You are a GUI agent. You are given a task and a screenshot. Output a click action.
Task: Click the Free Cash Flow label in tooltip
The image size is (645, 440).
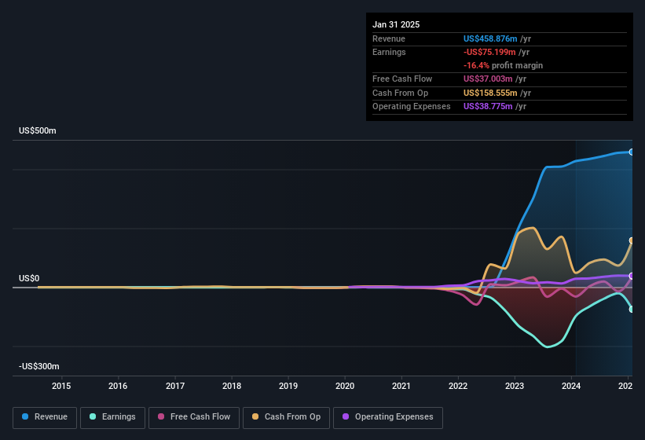402,79
